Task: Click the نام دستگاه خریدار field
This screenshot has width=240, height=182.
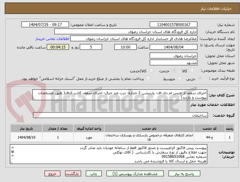Action: click(x=126, y=32)
